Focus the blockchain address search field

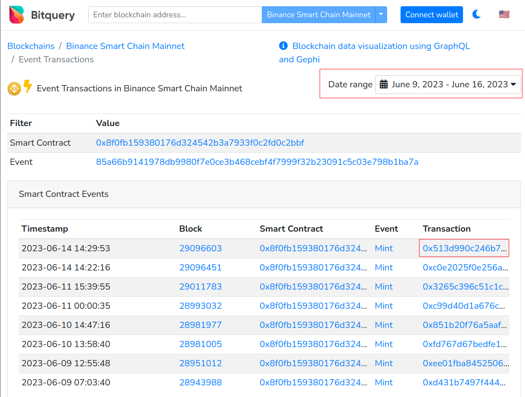point(175,15)
